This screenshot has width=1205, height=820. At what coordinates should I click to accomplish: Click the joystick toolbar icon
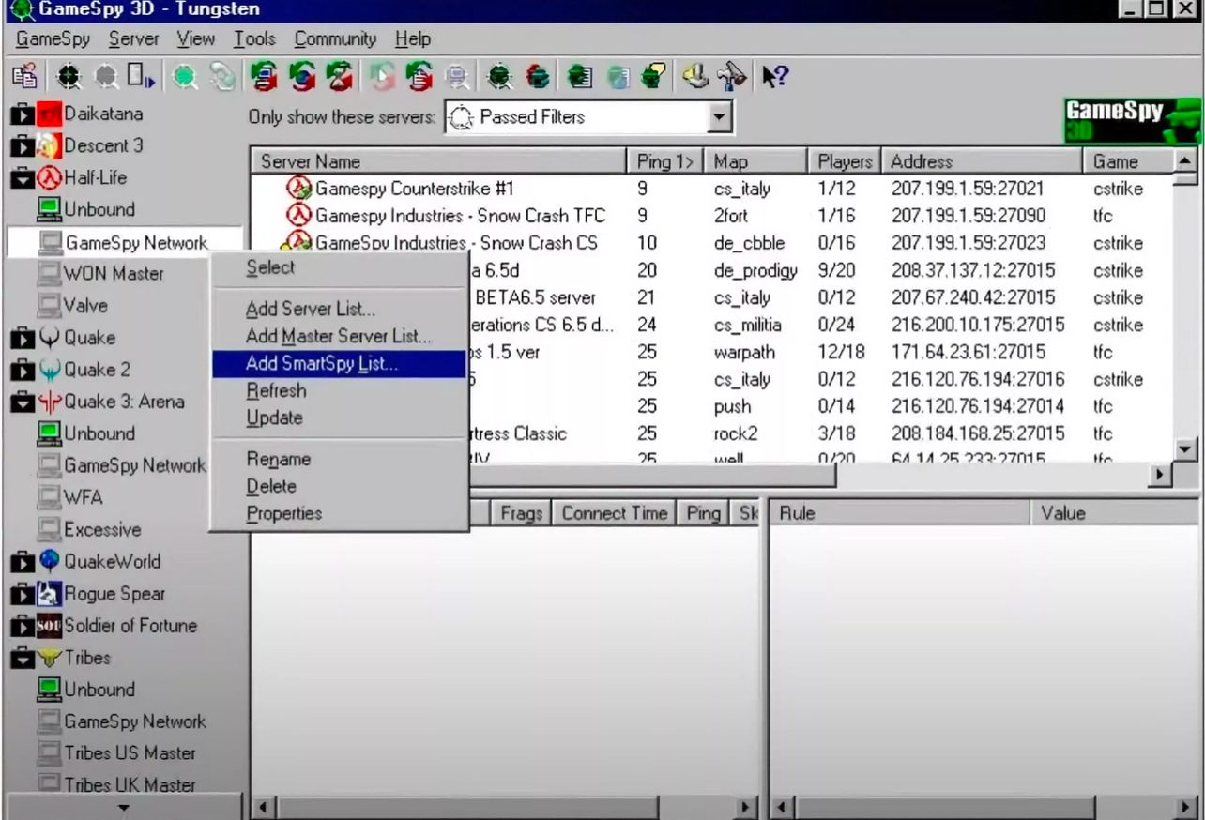[x=695, y=77]
